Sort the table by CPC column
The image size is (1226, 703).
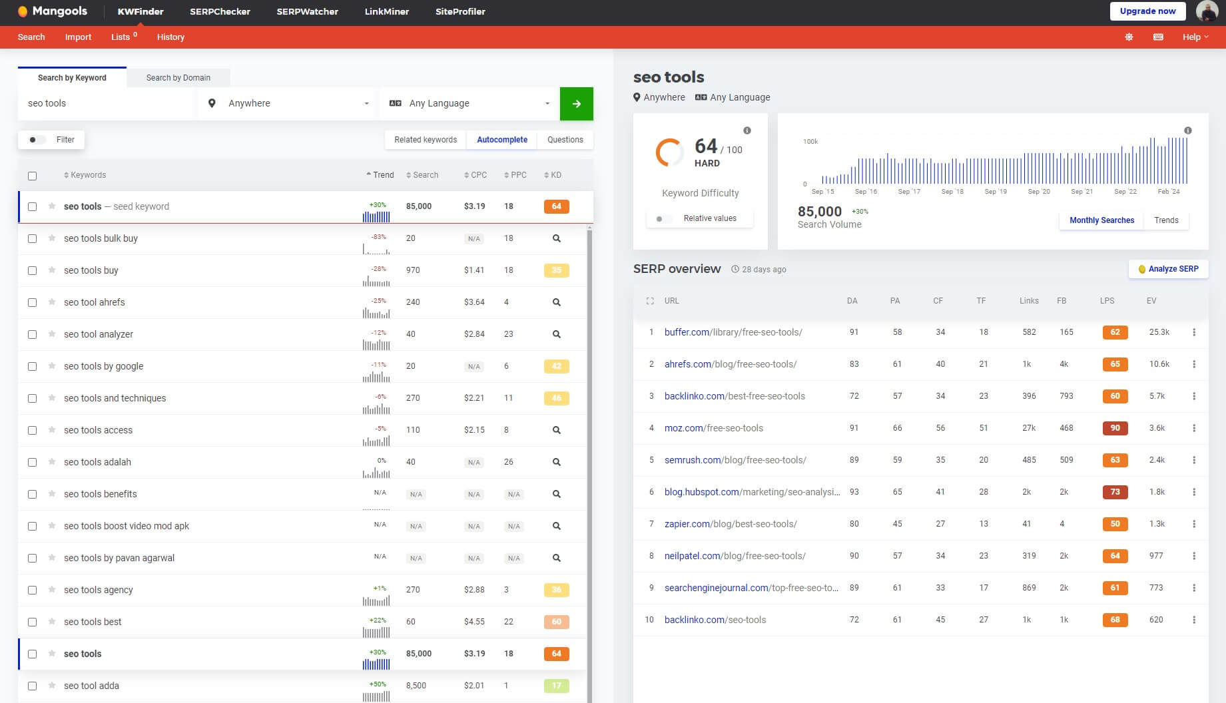click(475, 175)
